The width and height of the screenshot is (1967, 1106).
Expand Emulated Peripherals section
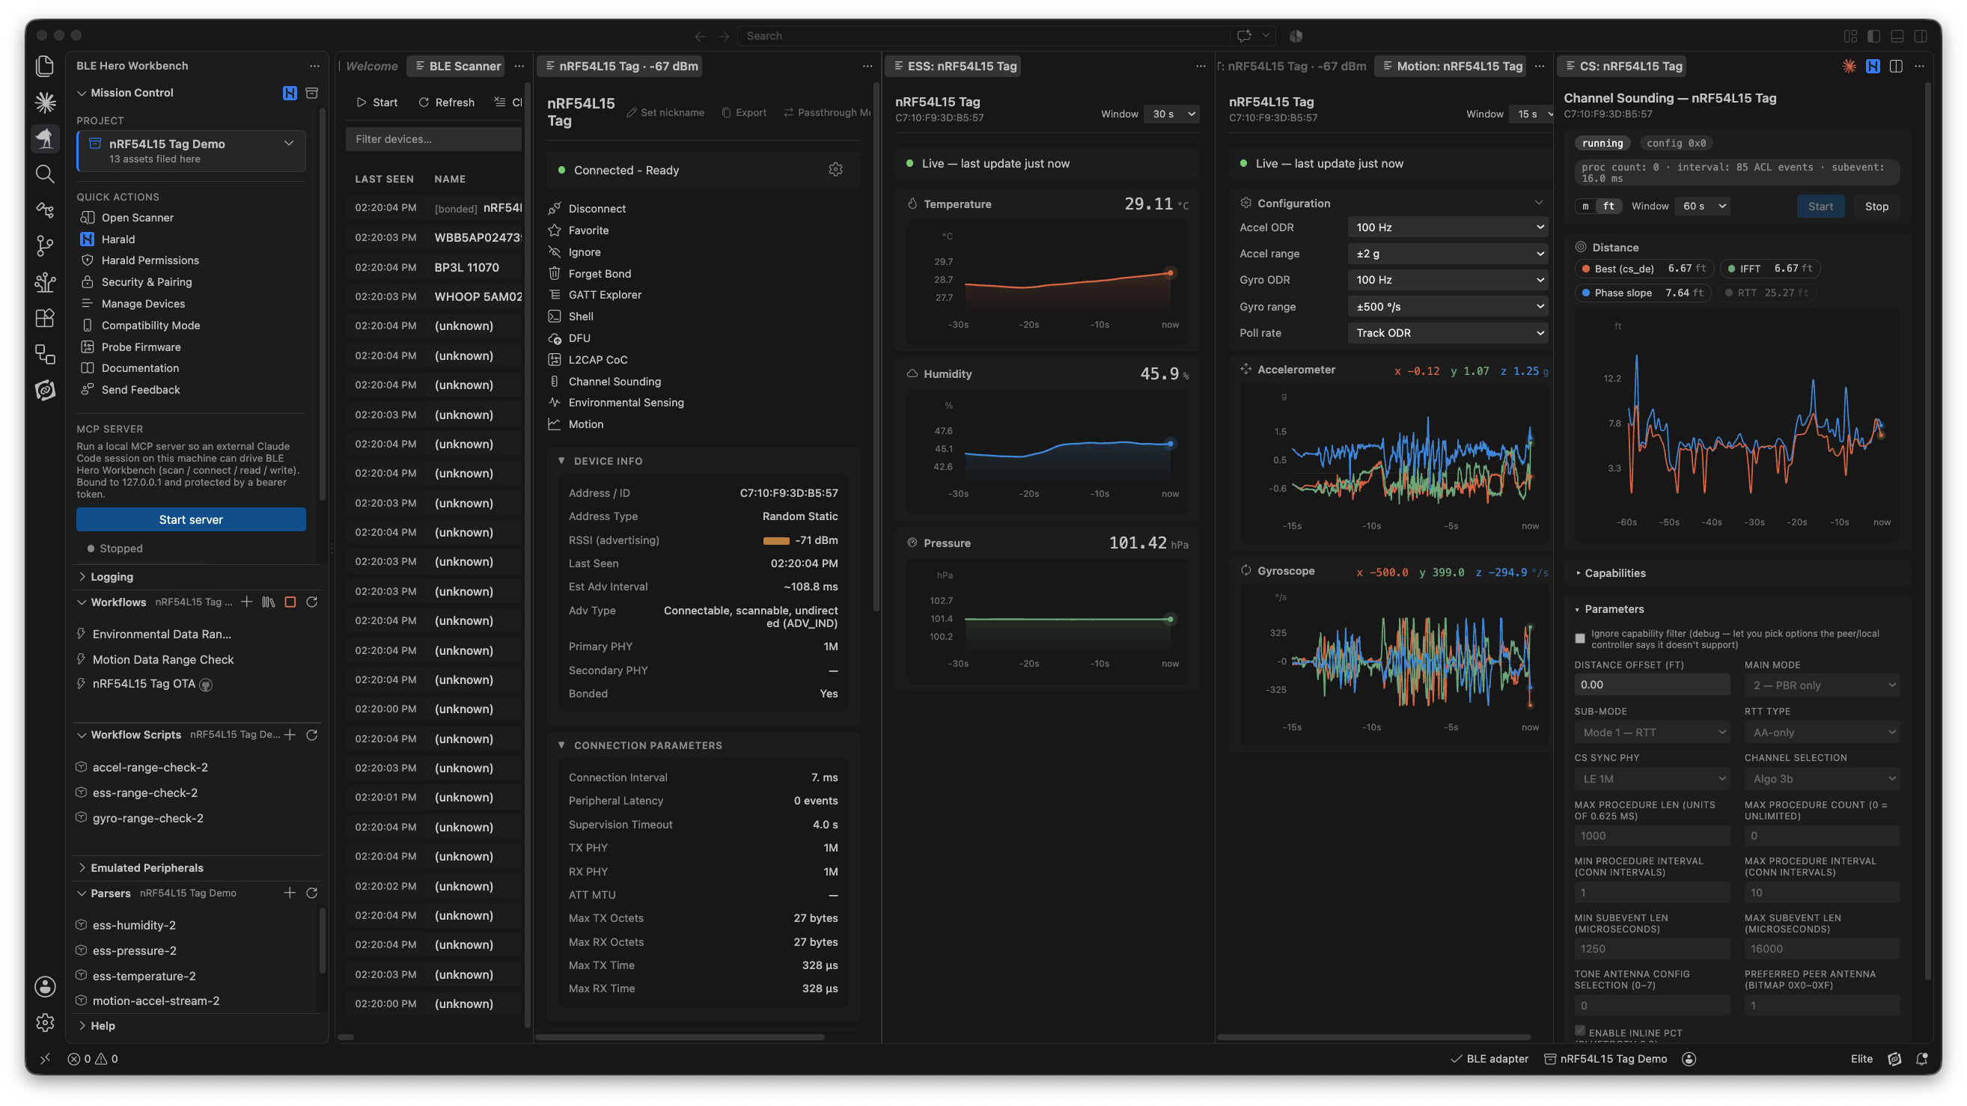click(x=147, y=868)
